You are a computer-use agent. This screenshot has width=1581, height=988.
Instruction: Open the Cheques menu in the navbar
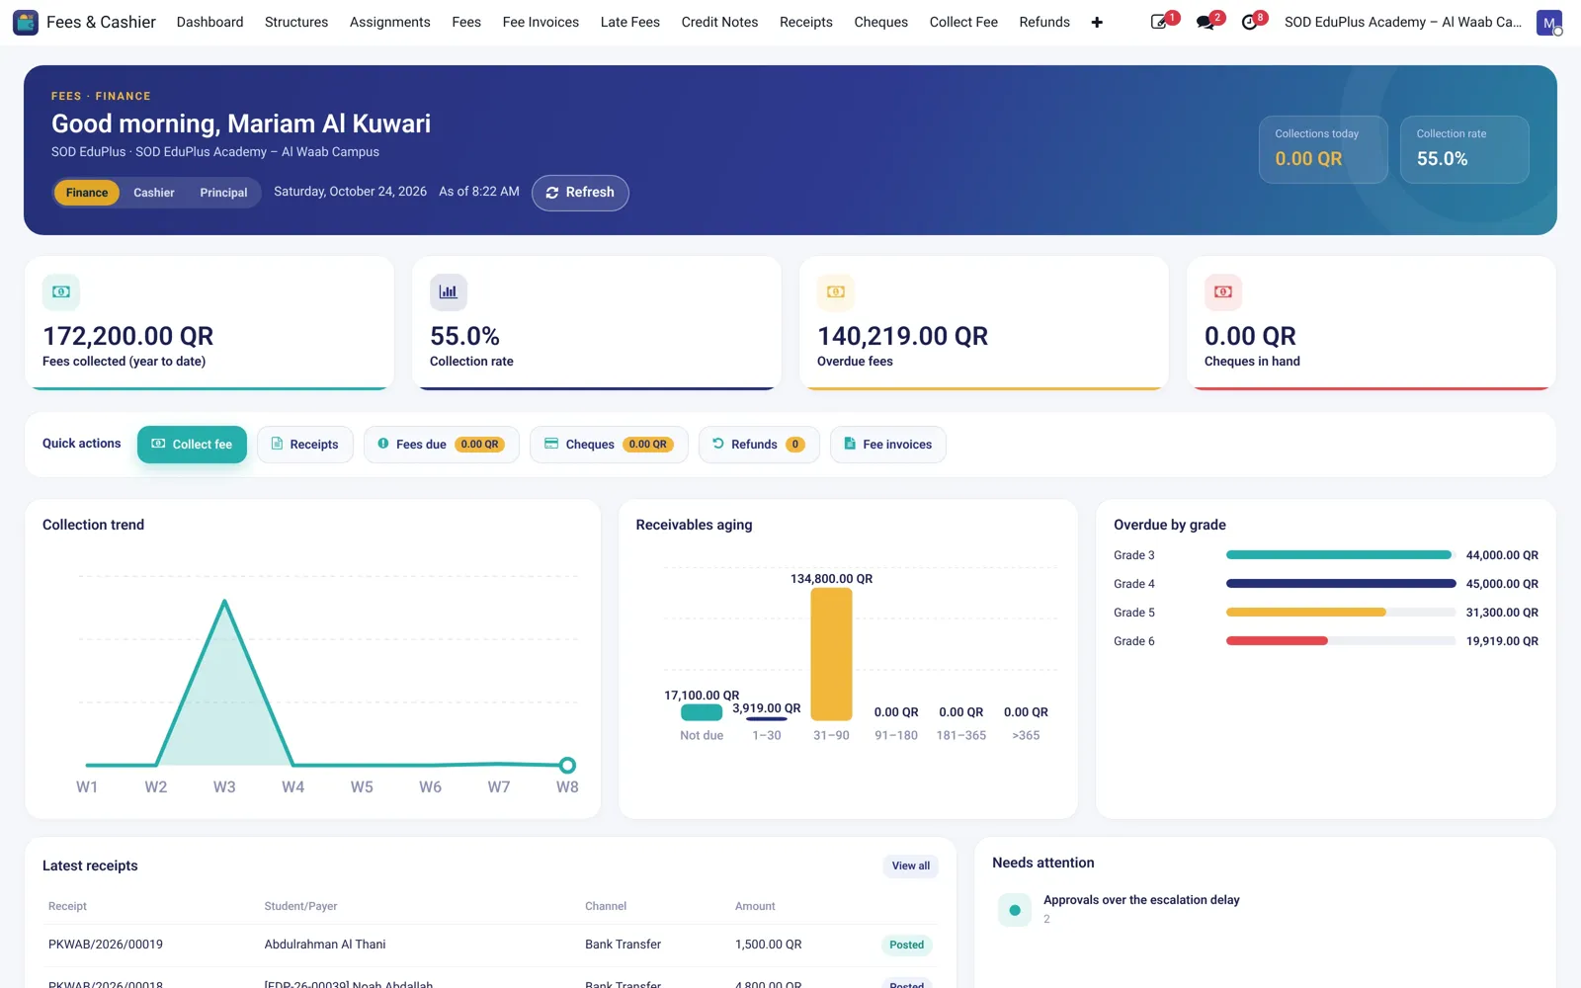(x=880, y=22)
